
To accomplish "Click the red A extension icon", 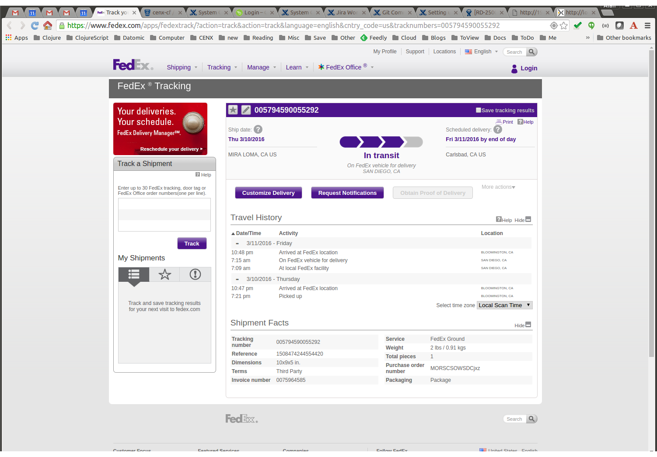I will pyautogui.click(x=634, y=25).
